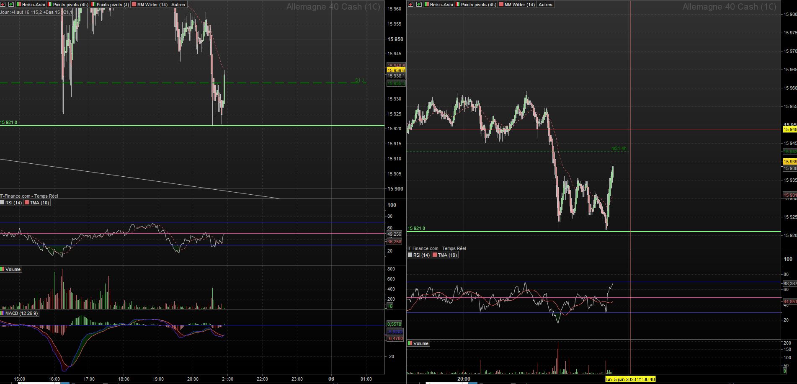Click the yellow timestamp lun. 5 juin 2023 21:00:40

[630, 379]
